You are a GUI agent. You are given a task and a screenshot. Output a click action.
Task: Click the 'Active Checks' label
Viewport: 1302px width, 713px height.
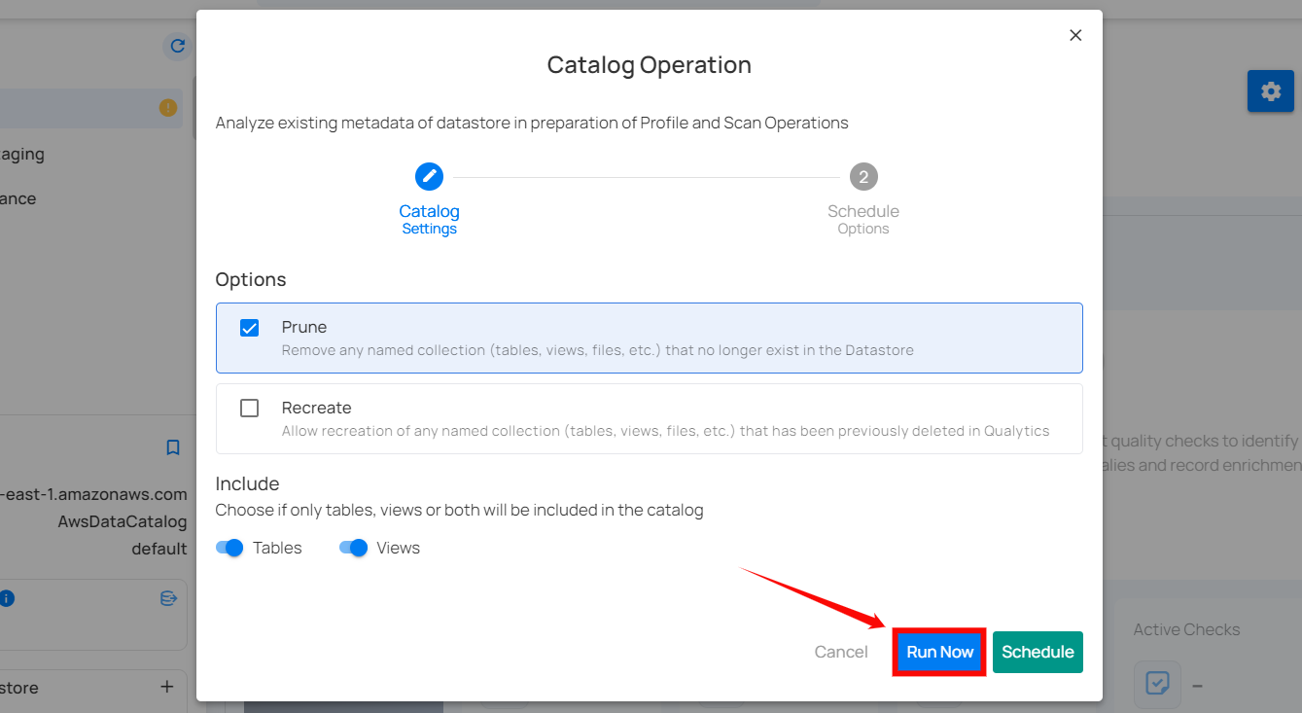tap(1186, 629)
